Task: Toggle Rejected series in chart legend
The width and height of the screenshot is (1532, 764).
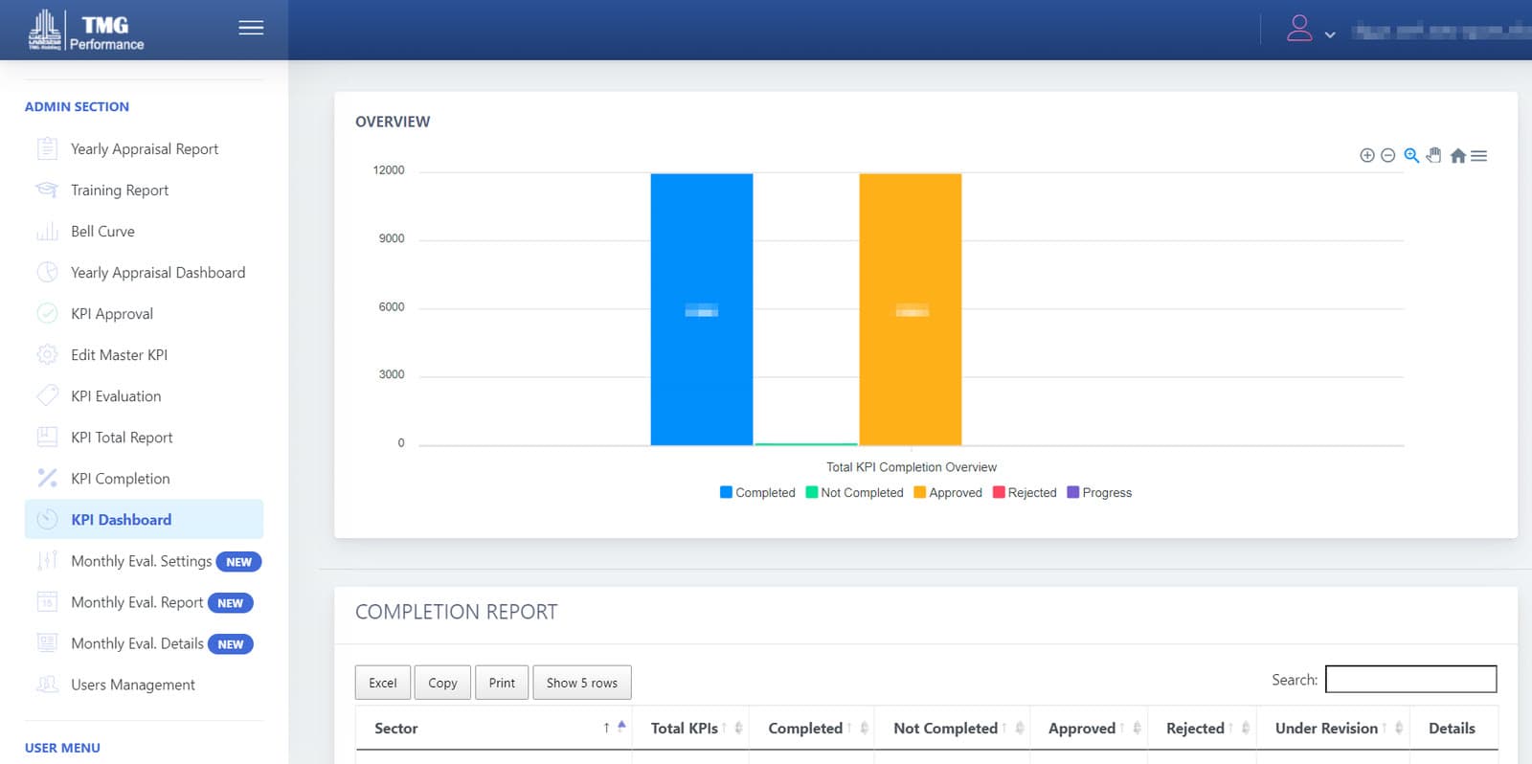Action: click(1025, 492)
